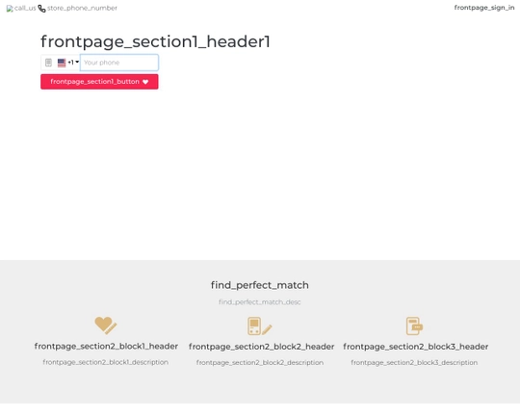Click the telephone handset icon
Viewport: 520px width, 416px height.
(x=41, y=9)
